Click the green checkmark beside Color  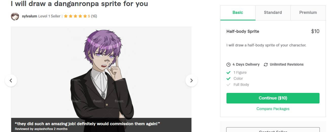pos(228,78)
